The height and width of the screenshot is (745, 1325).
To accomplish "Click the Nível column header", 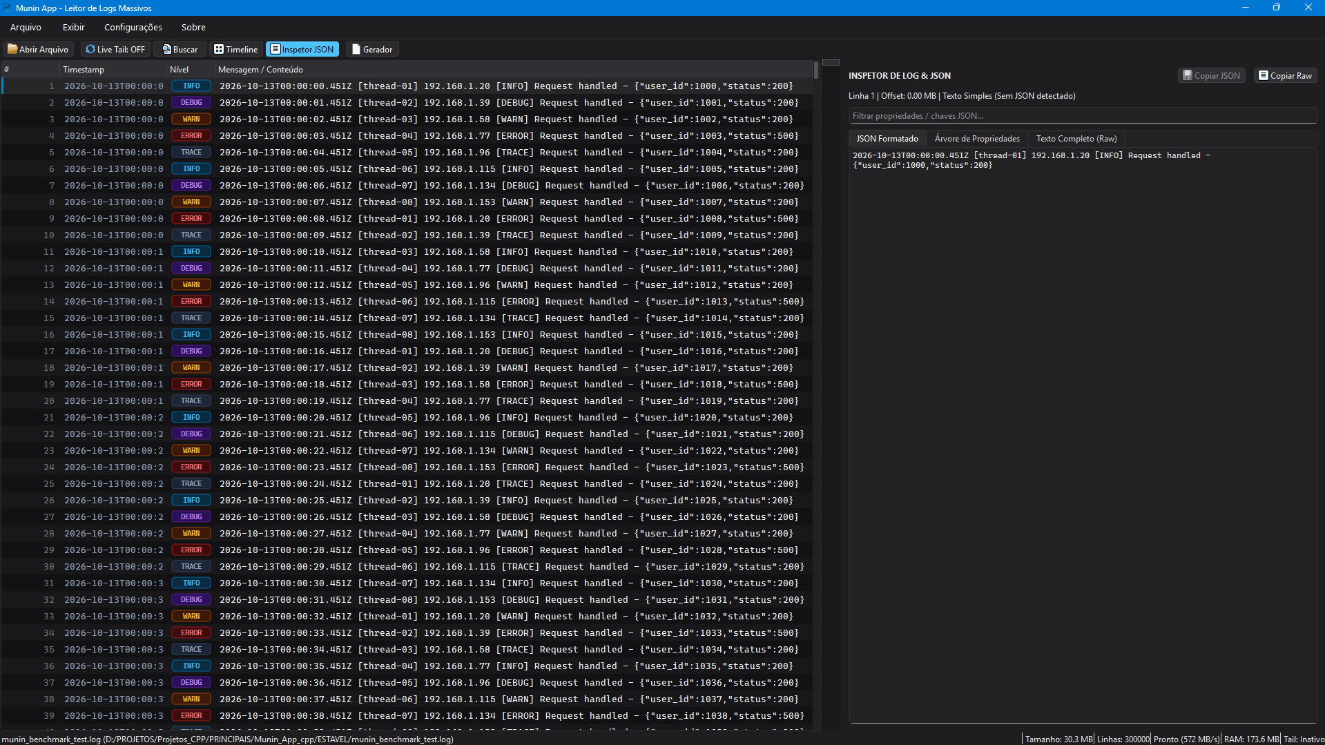I will pyautogui.click(x=191, y=69).
